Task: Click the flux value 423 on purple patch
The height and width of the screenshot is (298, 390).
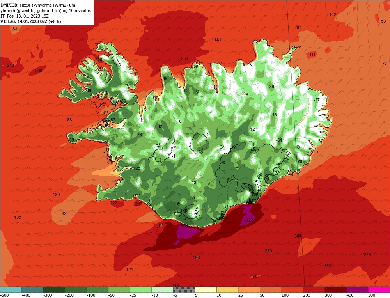Action: (250, 220)
